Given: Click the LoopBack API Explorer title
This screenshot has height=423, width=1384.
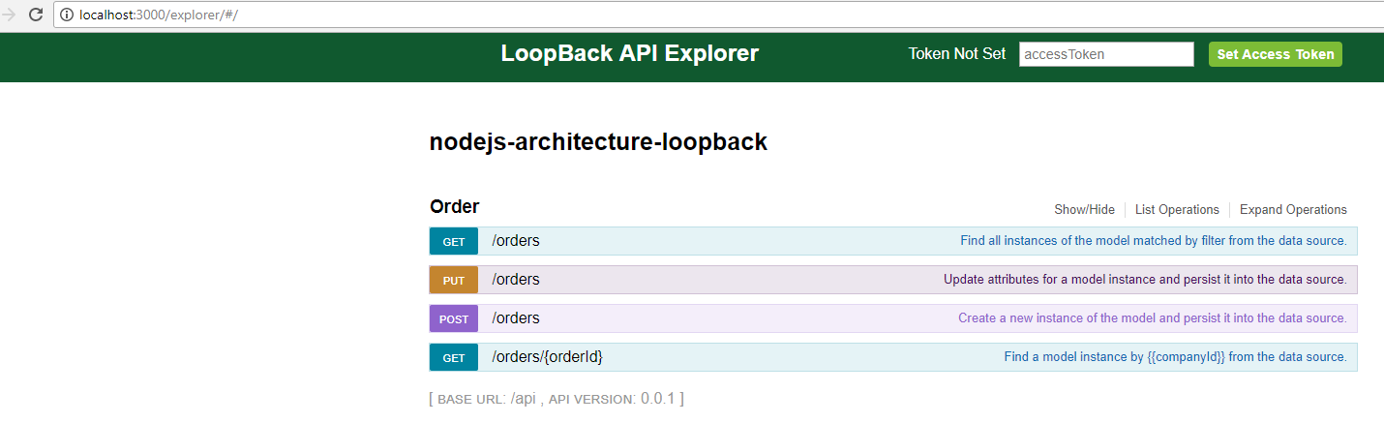Looking at the screenshot, I should (x=630, y=53).
